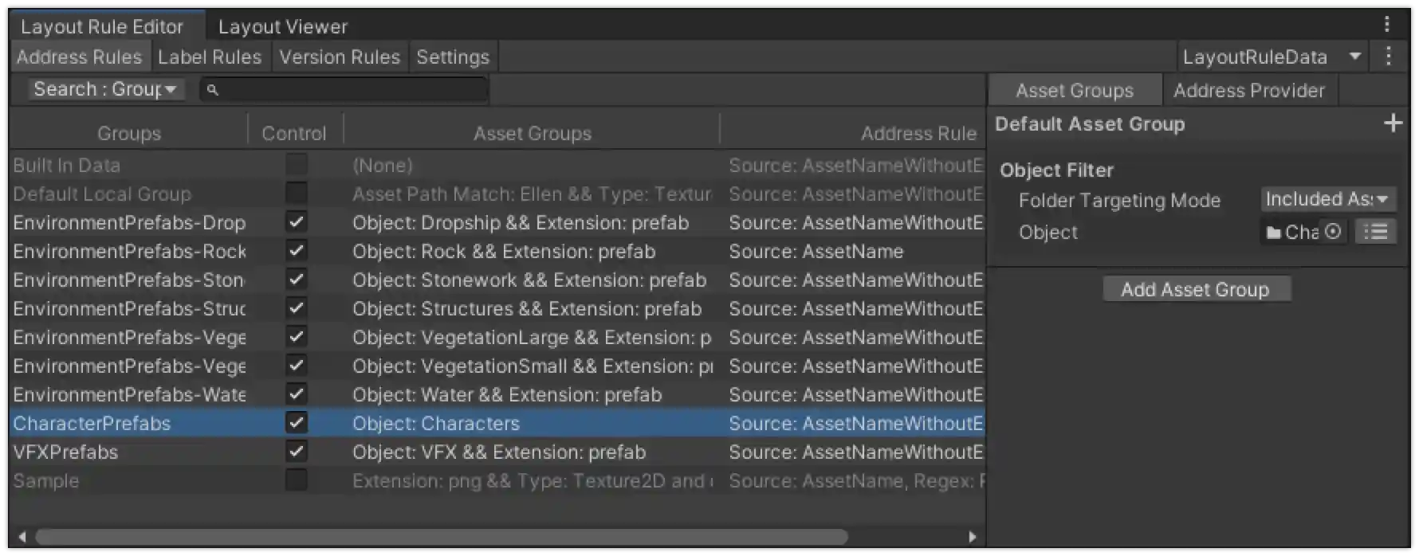
Task: Open the object picker target icon
Action: coord(1332,232)
